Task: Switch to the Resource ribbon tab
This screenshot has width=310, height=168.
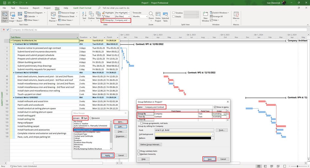Action: tap(24, 8)
